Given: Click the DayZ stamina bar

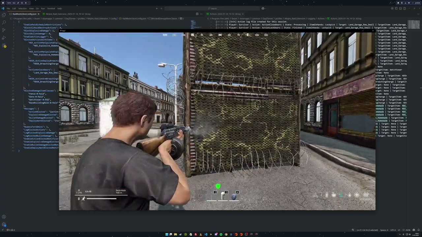Looking at the screenshot, I should (x=102, y=198).
